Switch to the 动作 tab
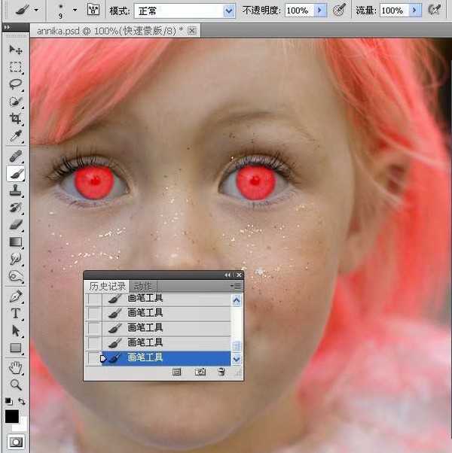The image size is (452, 453). pos(142,286)
